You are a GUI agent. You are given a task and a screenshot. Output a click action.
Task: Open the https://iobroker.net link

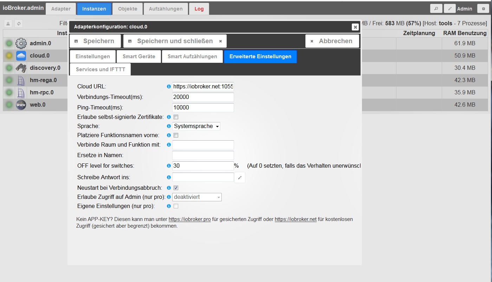pos(296,219)
